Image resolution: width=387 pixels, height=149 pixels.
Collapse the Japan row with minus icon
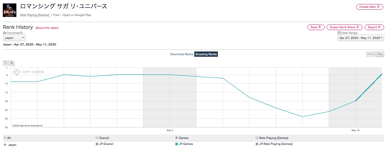coord(5,145)
